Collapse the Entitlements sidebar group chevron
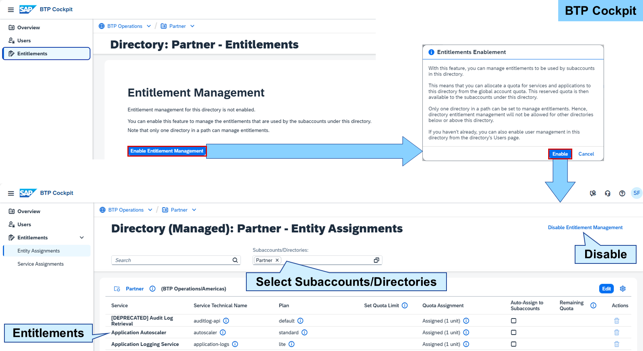The width and height of the screenshot is (643, 351). 82,238
